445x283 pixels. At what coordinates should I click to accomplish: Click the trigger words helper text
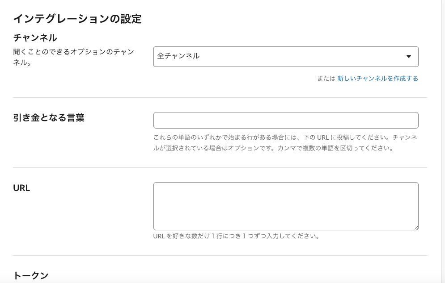tap(286, 143)
